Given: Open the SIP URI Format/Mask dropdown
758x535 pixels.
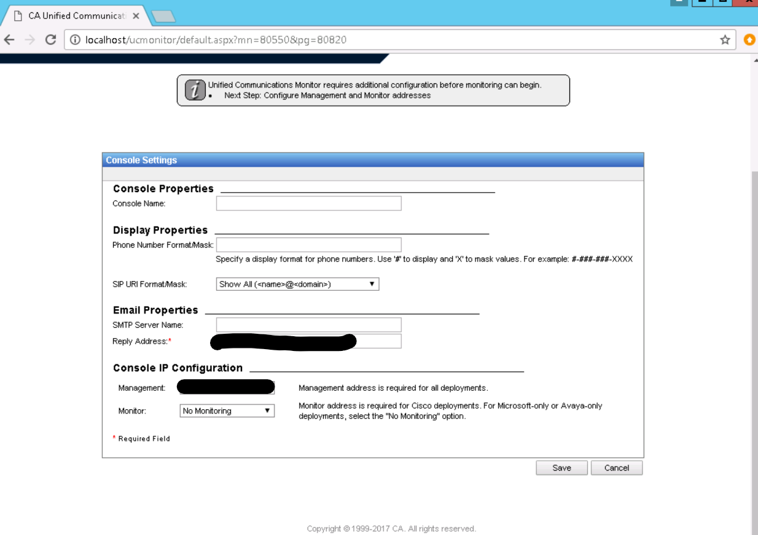Looking at the screenshot, I should [x=298, y=284].
